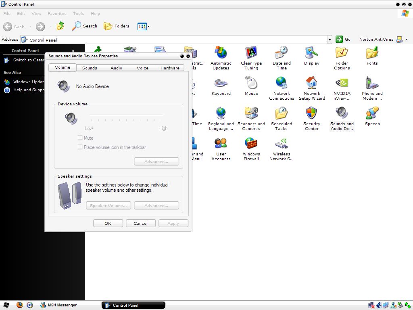Open the Norton AntiVirus dropdown
The height and width of the screenshot is (310, 413).
click(407, 39)
